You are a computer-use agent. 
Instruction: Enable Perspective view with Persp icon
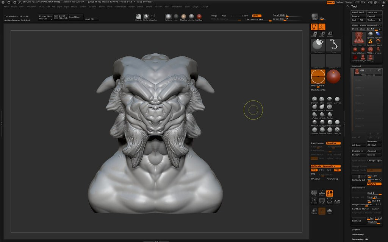click(x=314, y=194)
